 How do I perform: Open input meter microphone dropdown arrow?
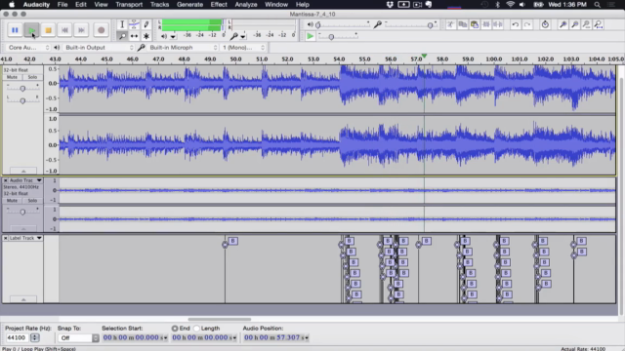tap(243, 37)
